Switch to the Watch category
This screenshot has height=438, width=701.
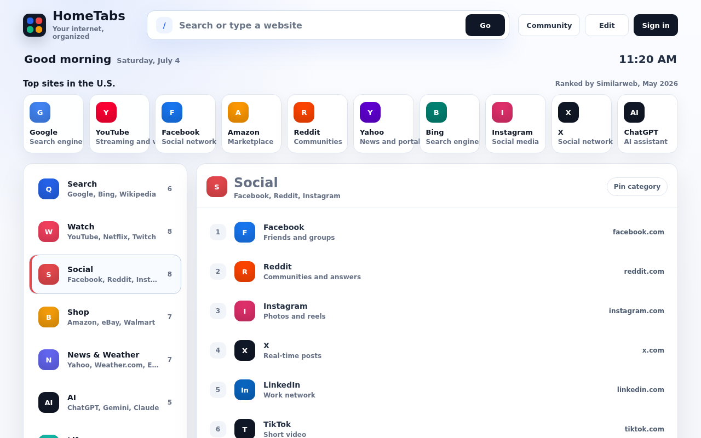[x=105, y=232]
